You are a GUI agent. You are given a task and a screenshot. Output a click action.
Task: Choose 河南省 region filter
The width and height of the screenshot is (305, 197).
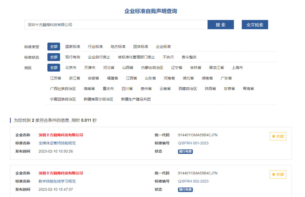tap(169, 78)
